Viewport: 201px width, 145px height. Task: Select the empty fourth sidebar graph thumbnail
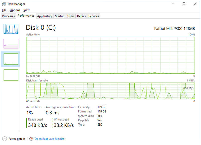11,75
